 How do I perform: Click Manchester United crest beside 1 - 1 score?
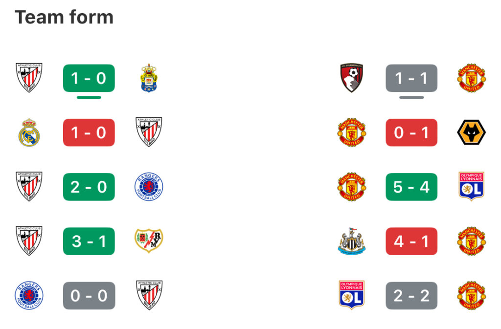pyautogui.click(x=472, y=78)
